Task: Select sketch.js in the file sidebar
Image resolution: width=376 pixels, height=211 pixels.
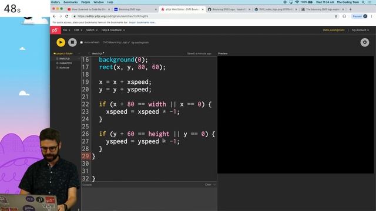Action: click(64, 59)
